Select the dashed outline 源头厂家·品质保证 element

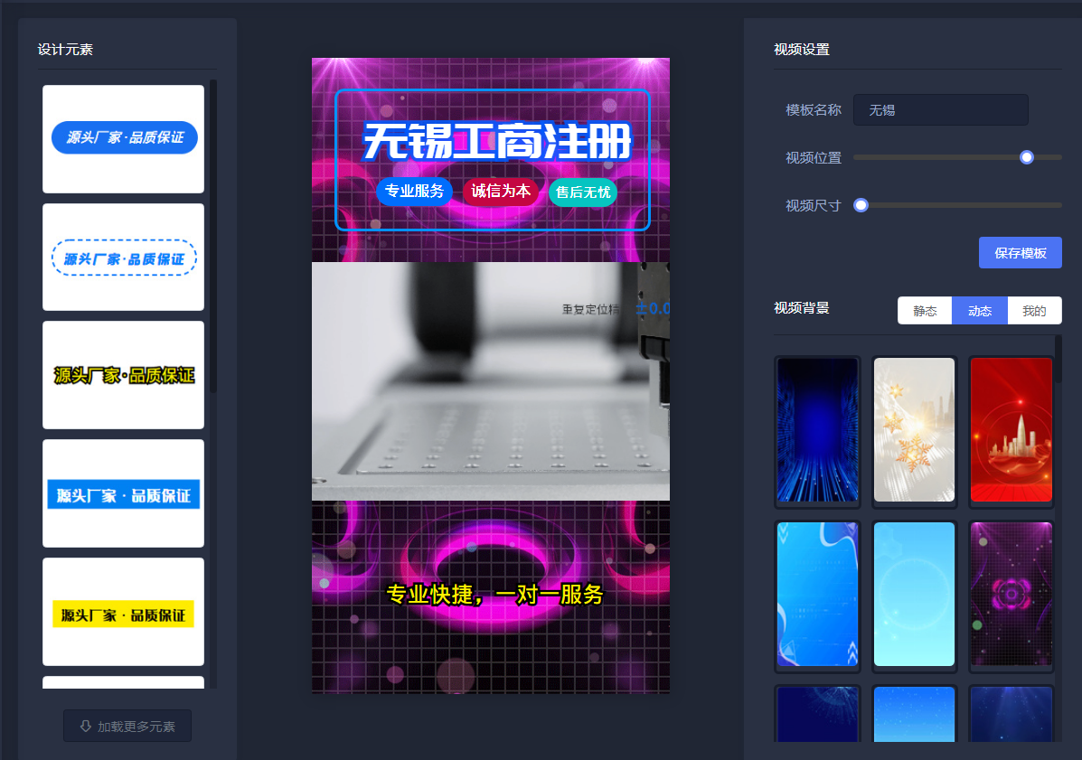[x=124, y=258]
